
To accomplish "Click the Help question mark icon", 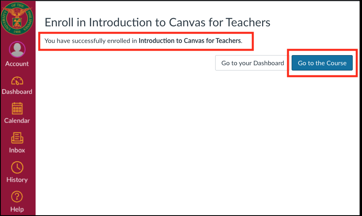I will click(x=17, y=197).
